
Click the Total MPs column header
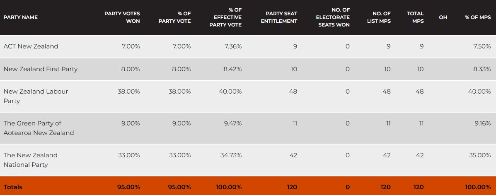tap(415, 17)
